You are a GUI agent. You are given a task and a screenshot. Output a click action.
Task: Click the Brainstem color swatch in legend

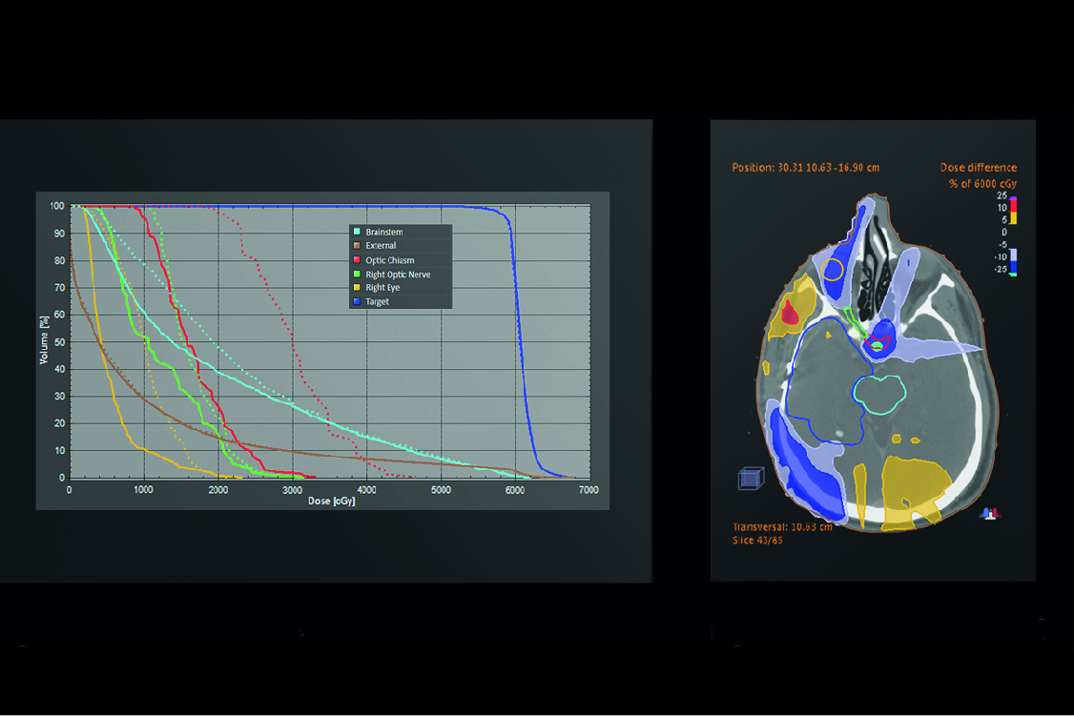point(357,232)
